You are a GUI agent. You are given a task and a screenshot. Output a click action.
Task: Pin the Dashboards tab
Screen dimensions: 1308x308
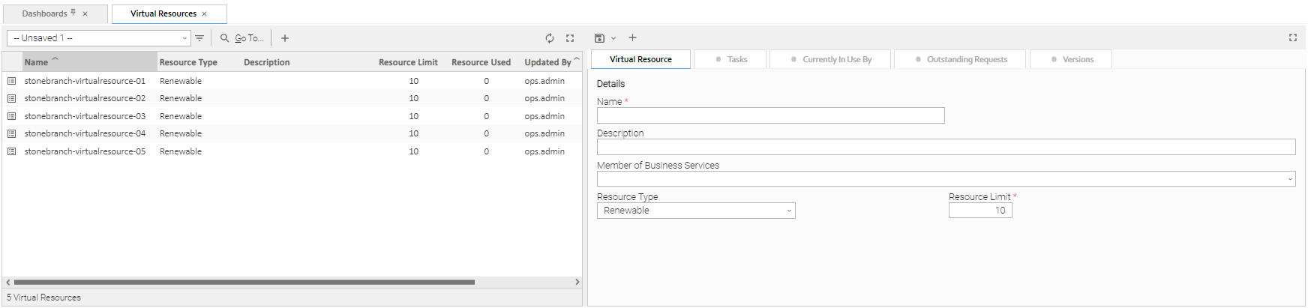pos(73,13)
